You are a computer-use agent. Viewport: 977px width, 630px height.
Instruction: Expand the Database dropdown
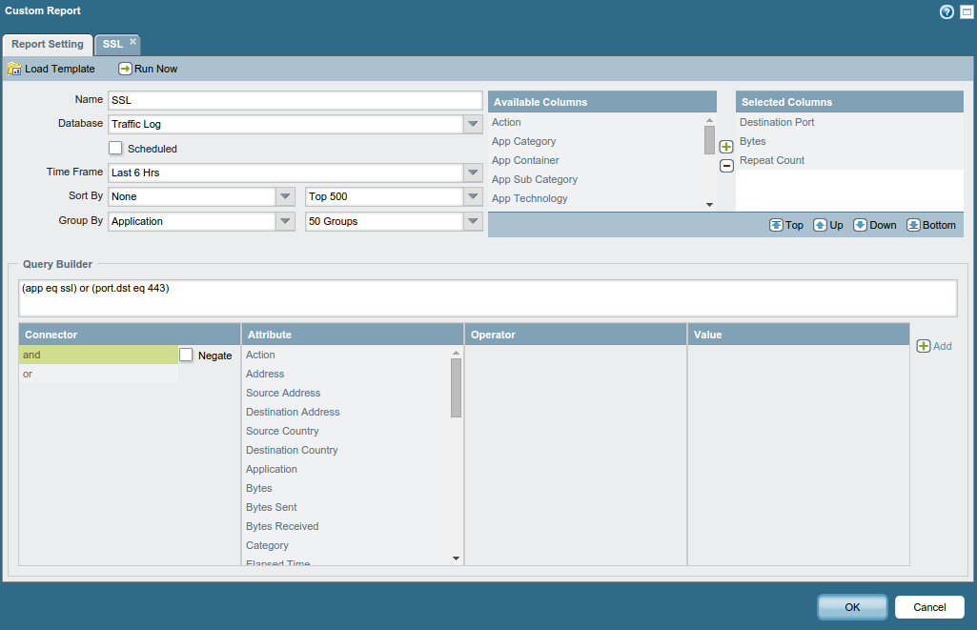473,124
